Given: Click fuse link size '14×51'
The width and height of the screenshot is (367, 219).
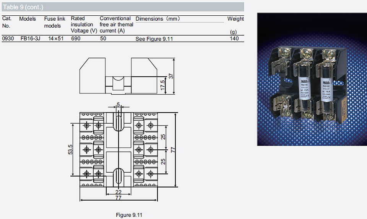Looking at the screenshot, I should tap(56, 38).
